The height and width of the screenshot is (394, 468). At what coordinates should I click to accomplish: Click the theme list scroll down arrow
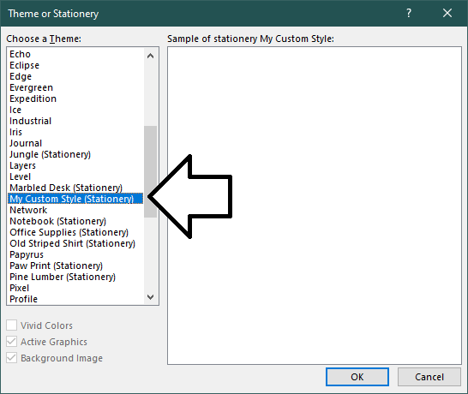[151, 297]
